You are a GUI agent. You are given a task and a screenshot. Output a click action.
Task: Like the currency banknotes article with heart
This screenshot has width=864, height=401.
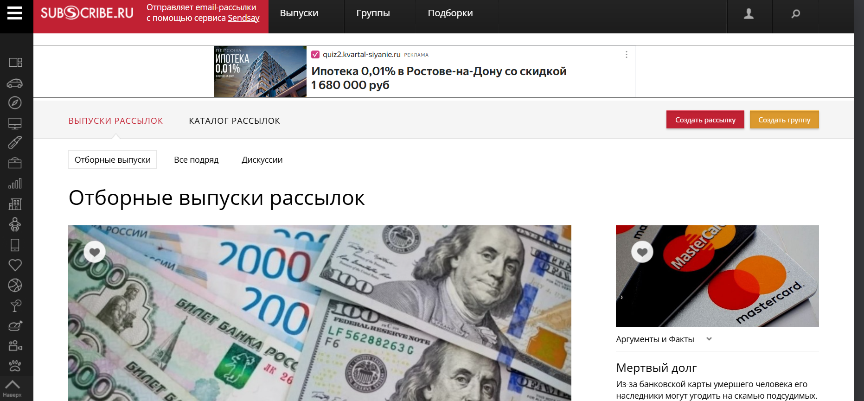(95, 252)
